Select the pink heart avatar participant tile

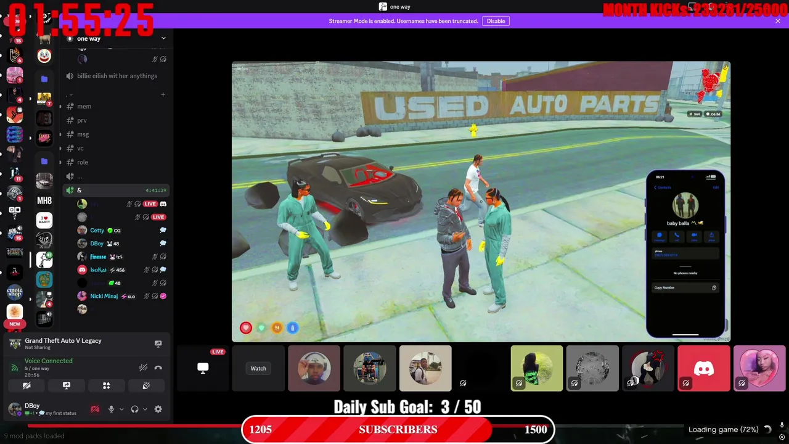coord(759,369)
